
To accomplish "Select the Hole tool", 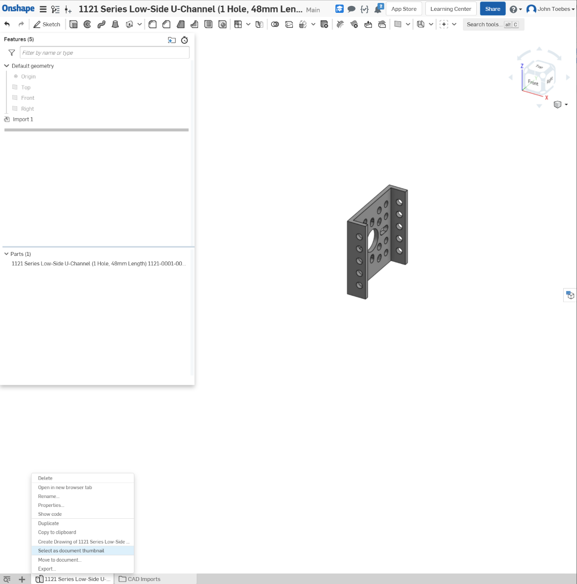I will (x=222, y=24).
